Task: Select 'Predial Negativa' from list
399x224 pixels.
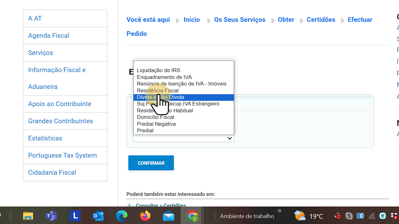Action: click(156, 124)
